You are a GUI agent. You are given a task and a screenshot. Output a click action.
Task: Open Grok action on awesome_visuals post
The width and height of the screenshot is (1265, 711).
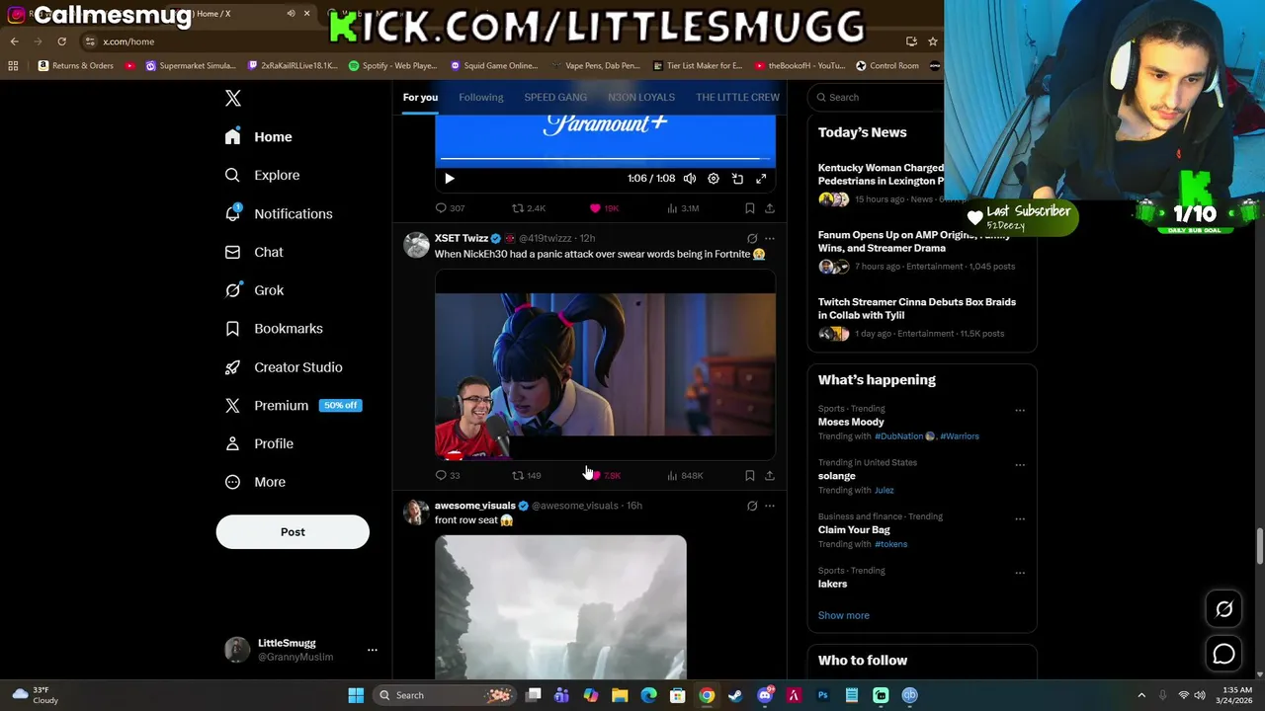coord(752,506)
